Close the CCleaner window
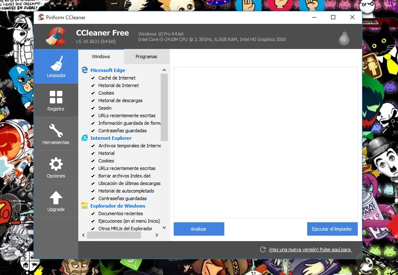The width and height of the screenshot is (398, 275). [352, 17]
